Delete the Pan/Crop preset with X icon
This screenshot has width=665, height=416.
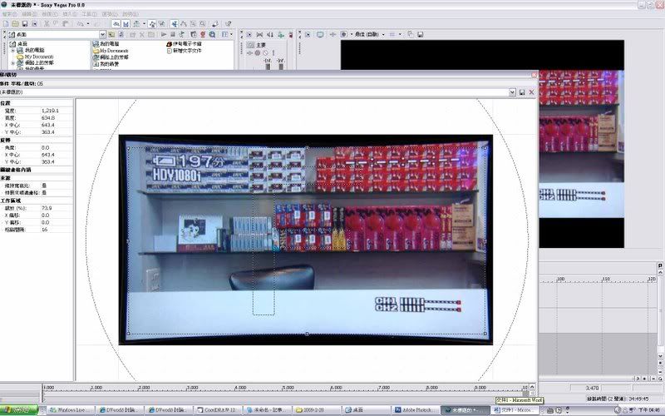[531, 92]
